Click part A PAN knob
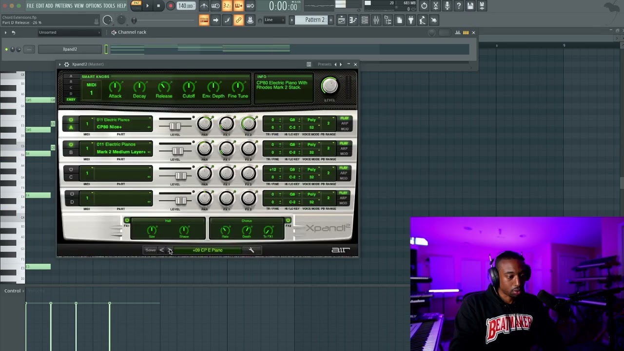Viewport: 624px width, 351px height. [x=205, y=124]
